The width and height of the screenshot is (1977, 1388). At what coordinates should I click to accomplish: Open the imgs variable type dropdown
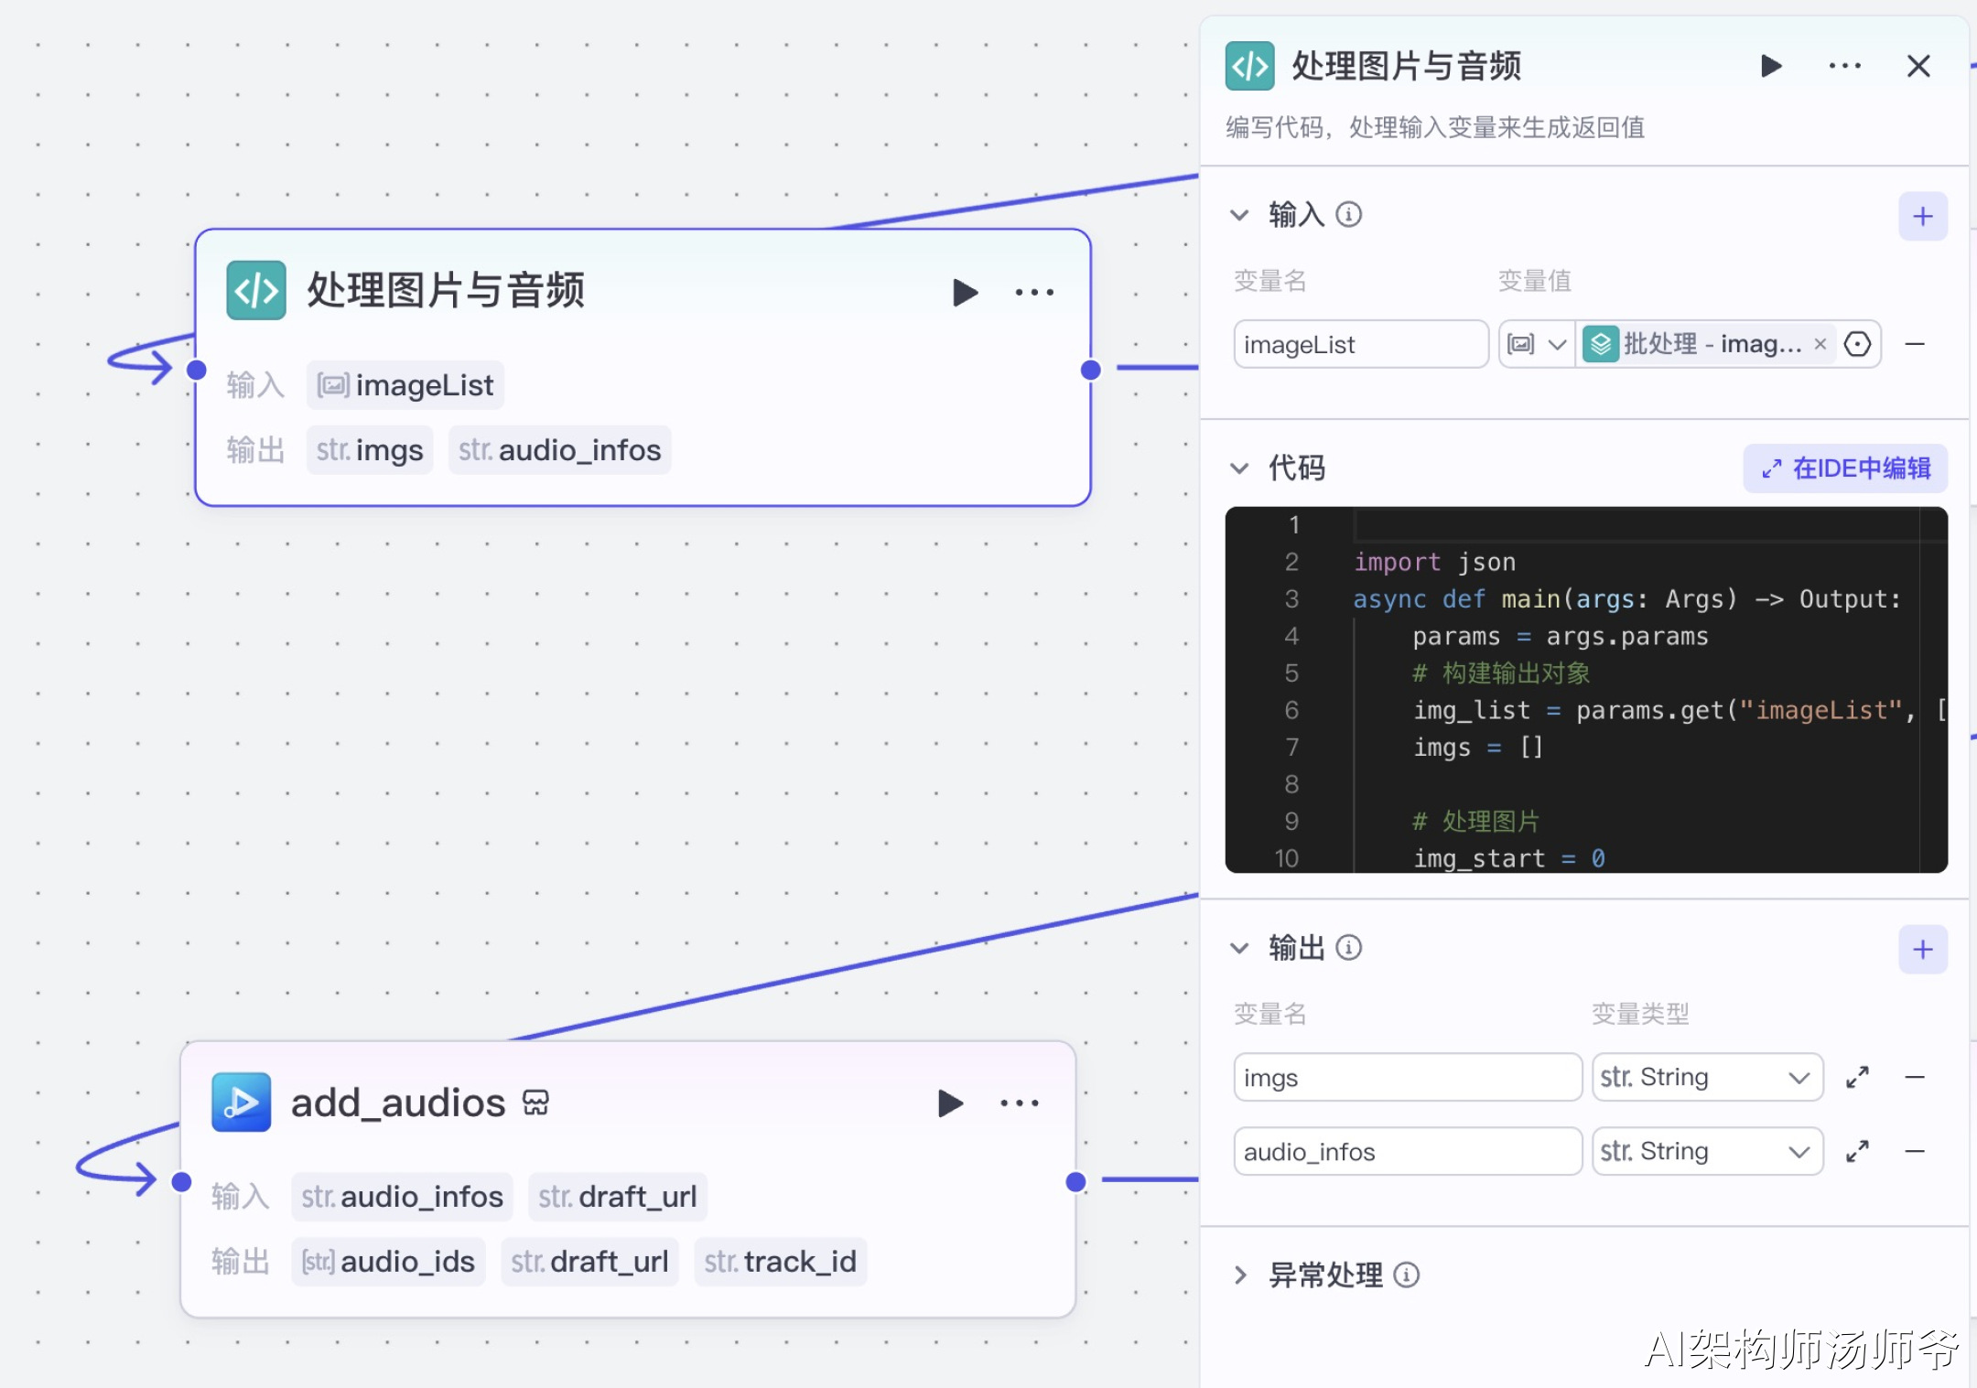[x=1706, y=1078]
